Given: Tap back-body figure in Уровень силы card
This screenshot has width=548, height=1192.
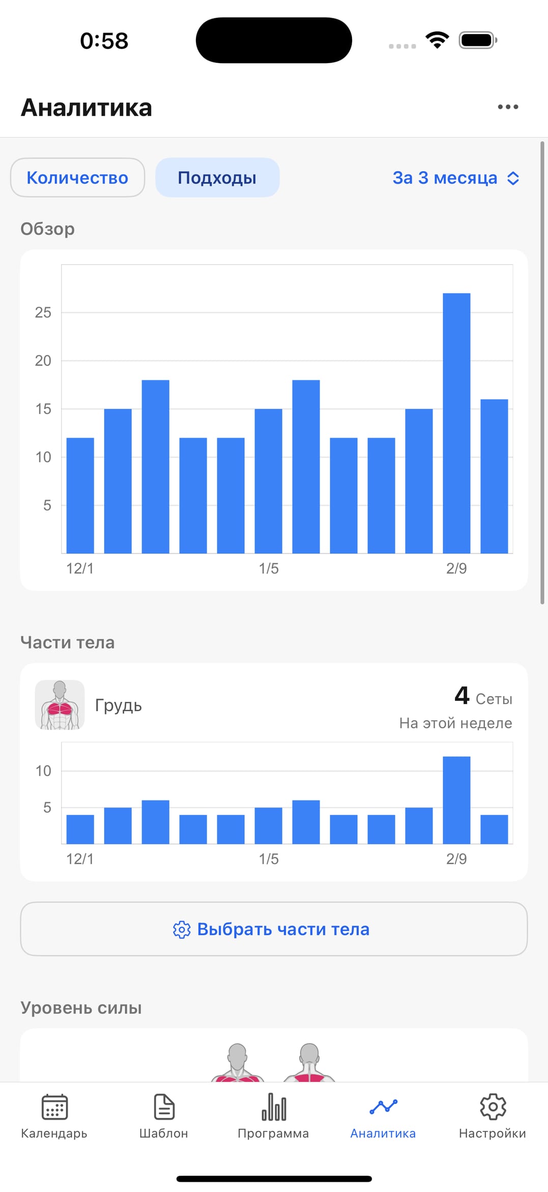Looking at the screenshot, I should coord(309,1063).
